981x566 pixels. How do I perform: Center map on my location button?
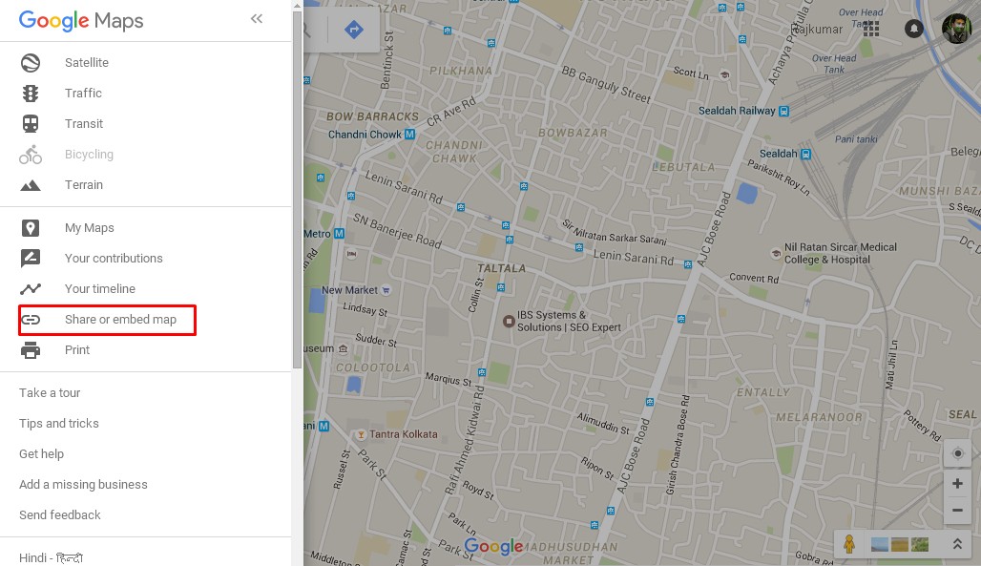(x=957, y=453)
